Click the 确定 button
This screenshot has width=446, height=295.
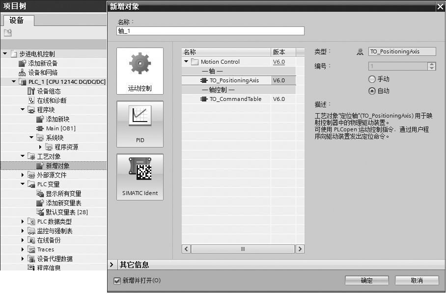[x=366, y=280]
